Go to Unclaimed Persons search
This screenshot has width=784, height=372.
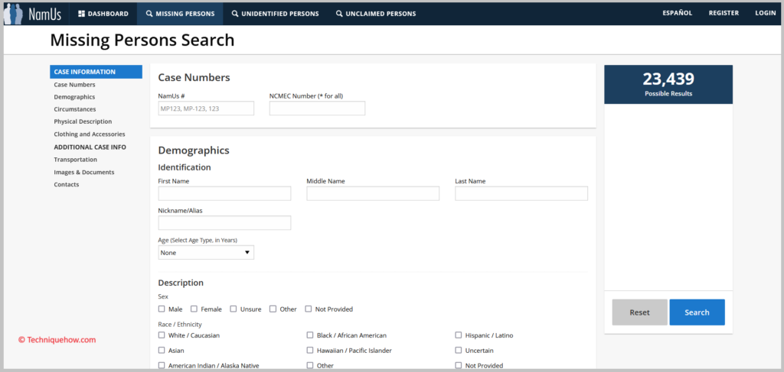pyautogui.click(x=375, y=14)
